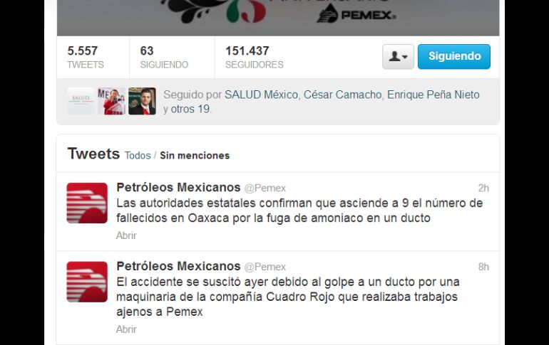Toggle the Siguiendo follow button
This screenshot has width=549, height=345.
[x=454, y=57]
